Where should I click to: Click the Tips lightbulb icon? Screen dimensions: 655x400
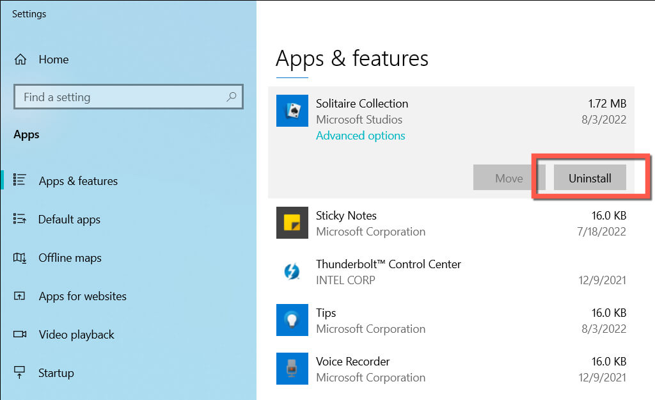292,321
